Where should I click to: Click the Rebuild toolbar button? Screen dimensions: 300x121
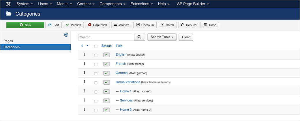pyautogui.click(x=189, y=25)
